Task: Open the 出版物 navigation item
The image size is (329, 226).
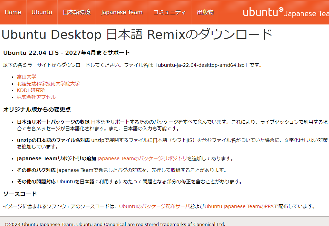Action: 205,11
